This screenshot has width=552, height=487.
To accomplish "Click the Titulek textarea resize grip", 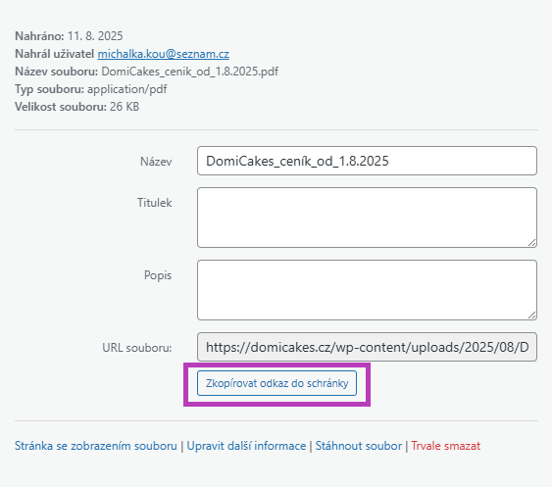I will point(531,242).
